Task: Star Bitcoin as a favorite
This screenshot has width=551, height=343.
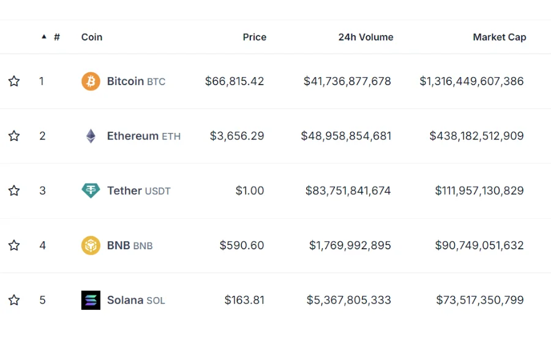Action: (14, 81)
